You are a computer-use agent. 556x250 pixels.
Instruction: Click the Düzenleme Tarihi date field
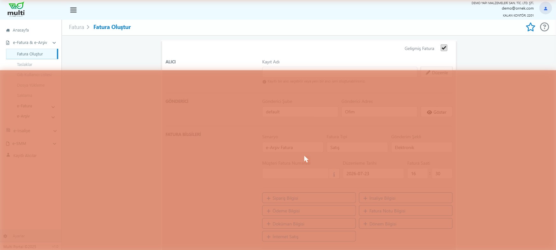point(373,174)
